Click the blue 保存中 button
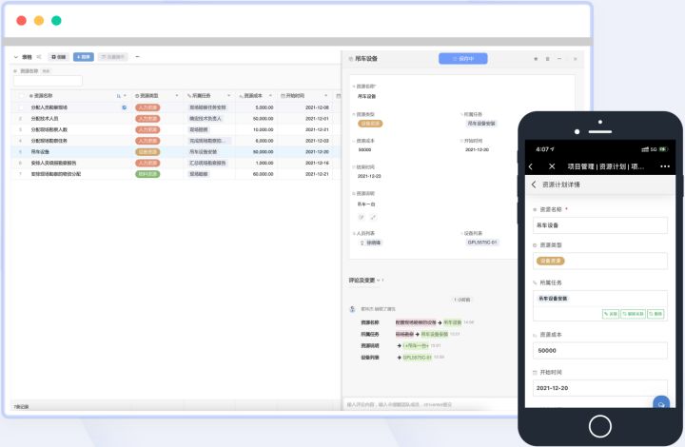This screenshot has width=685, height=447. click(x=462, y=59)
